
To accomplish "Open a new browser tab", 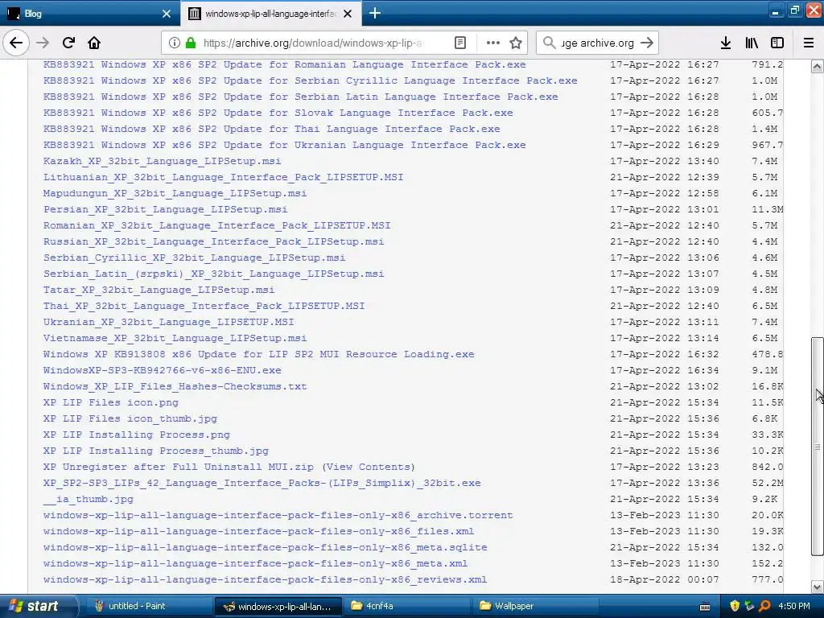I will pyautogui.click(x=375, y=13).
